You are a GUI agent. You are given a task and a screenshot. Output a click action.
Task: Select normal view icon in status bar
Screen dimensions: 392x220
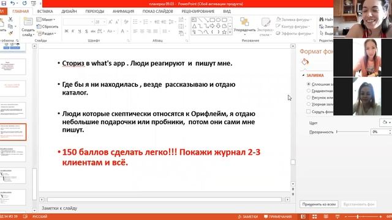303,216
